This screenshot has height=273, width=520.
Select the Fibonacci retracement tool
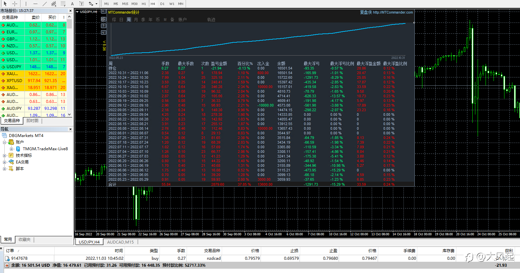click(63, 4)
